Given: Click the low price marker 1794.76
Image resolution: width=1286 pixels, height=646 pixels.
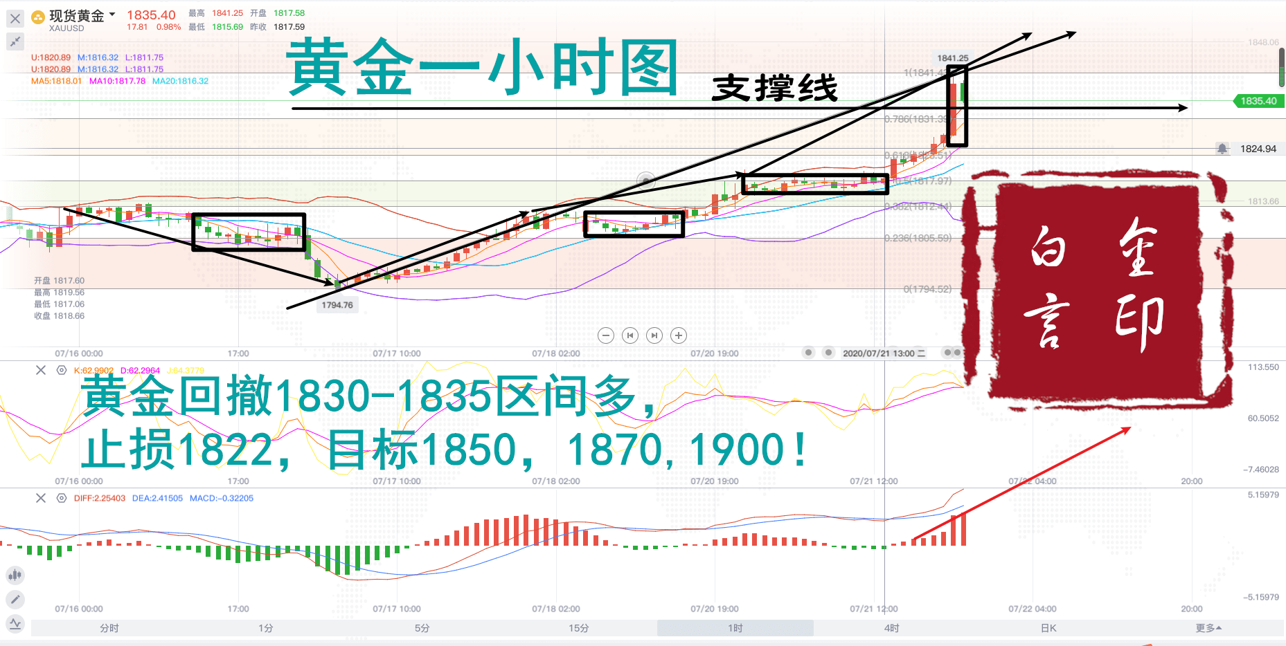Looking at the screenshot, I should pyautogui.click(x=337, y=305).
